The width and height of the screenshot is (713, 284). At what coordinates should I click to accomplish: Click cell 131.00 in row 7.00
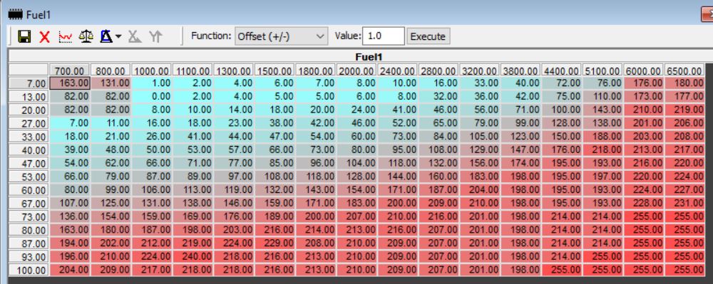[111, 83]
